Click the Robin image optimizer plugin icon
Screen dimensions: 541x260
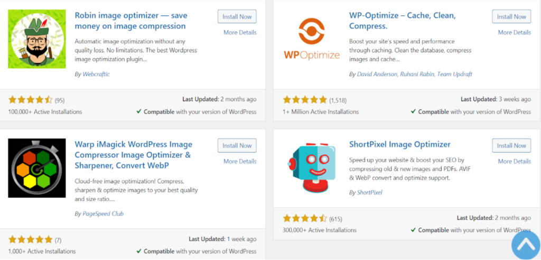(37, 39)
